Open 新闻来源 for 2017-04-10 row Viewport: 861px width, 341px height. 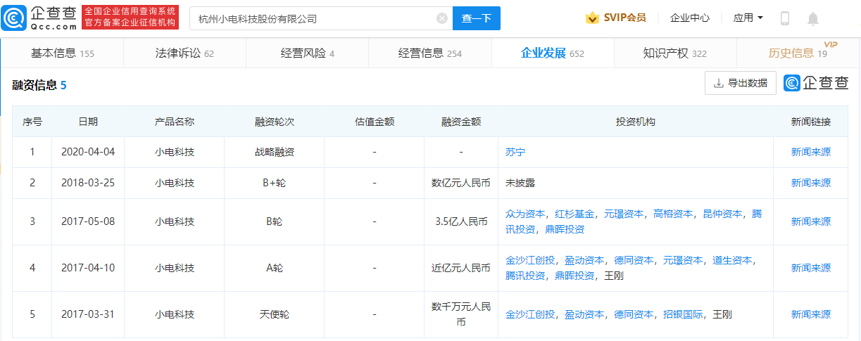coord(810,268)
